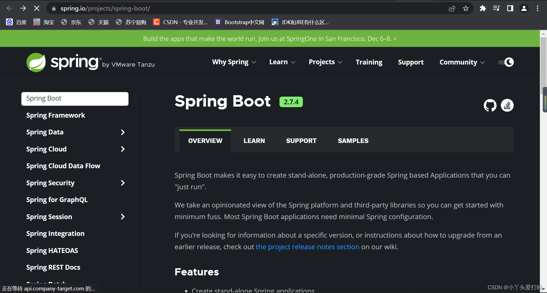Expand Spring Cloud submenu chevron
This screenshot has height=293, width=547.
[123, 149]
